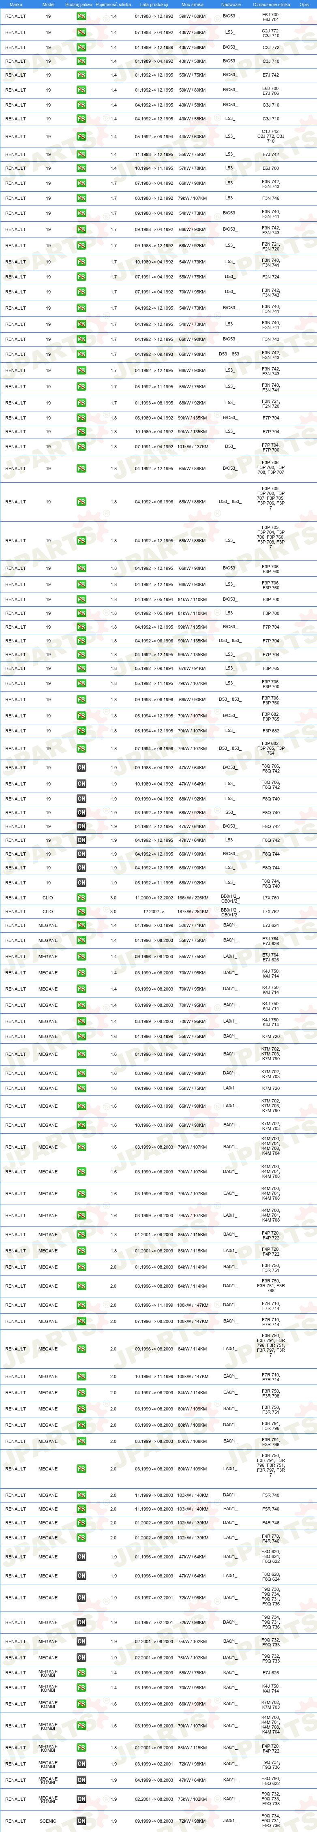Click the petrol icon in the 101kW / 137KM row

81,447
